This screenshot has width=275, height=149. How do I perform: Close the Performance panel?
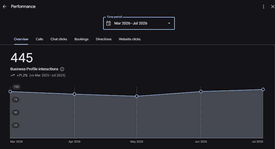[273, 7]
